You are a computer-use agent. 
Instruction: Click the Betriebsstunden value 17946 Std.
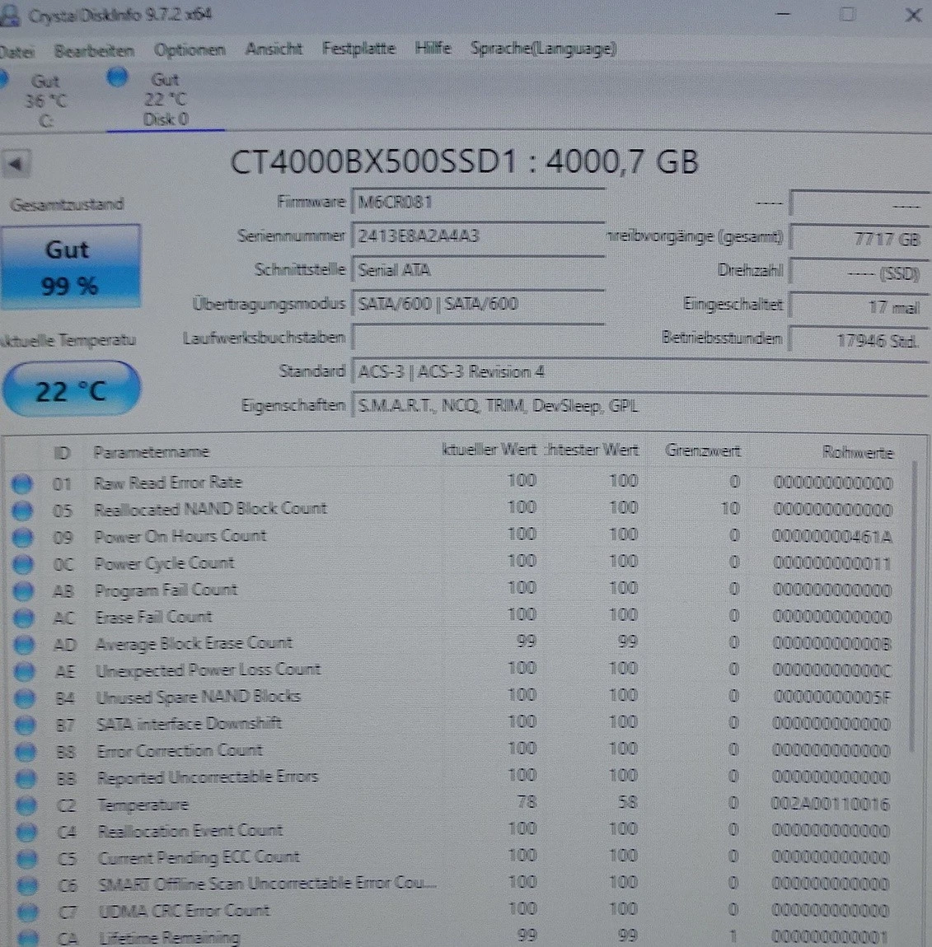(x=859, y=341)
